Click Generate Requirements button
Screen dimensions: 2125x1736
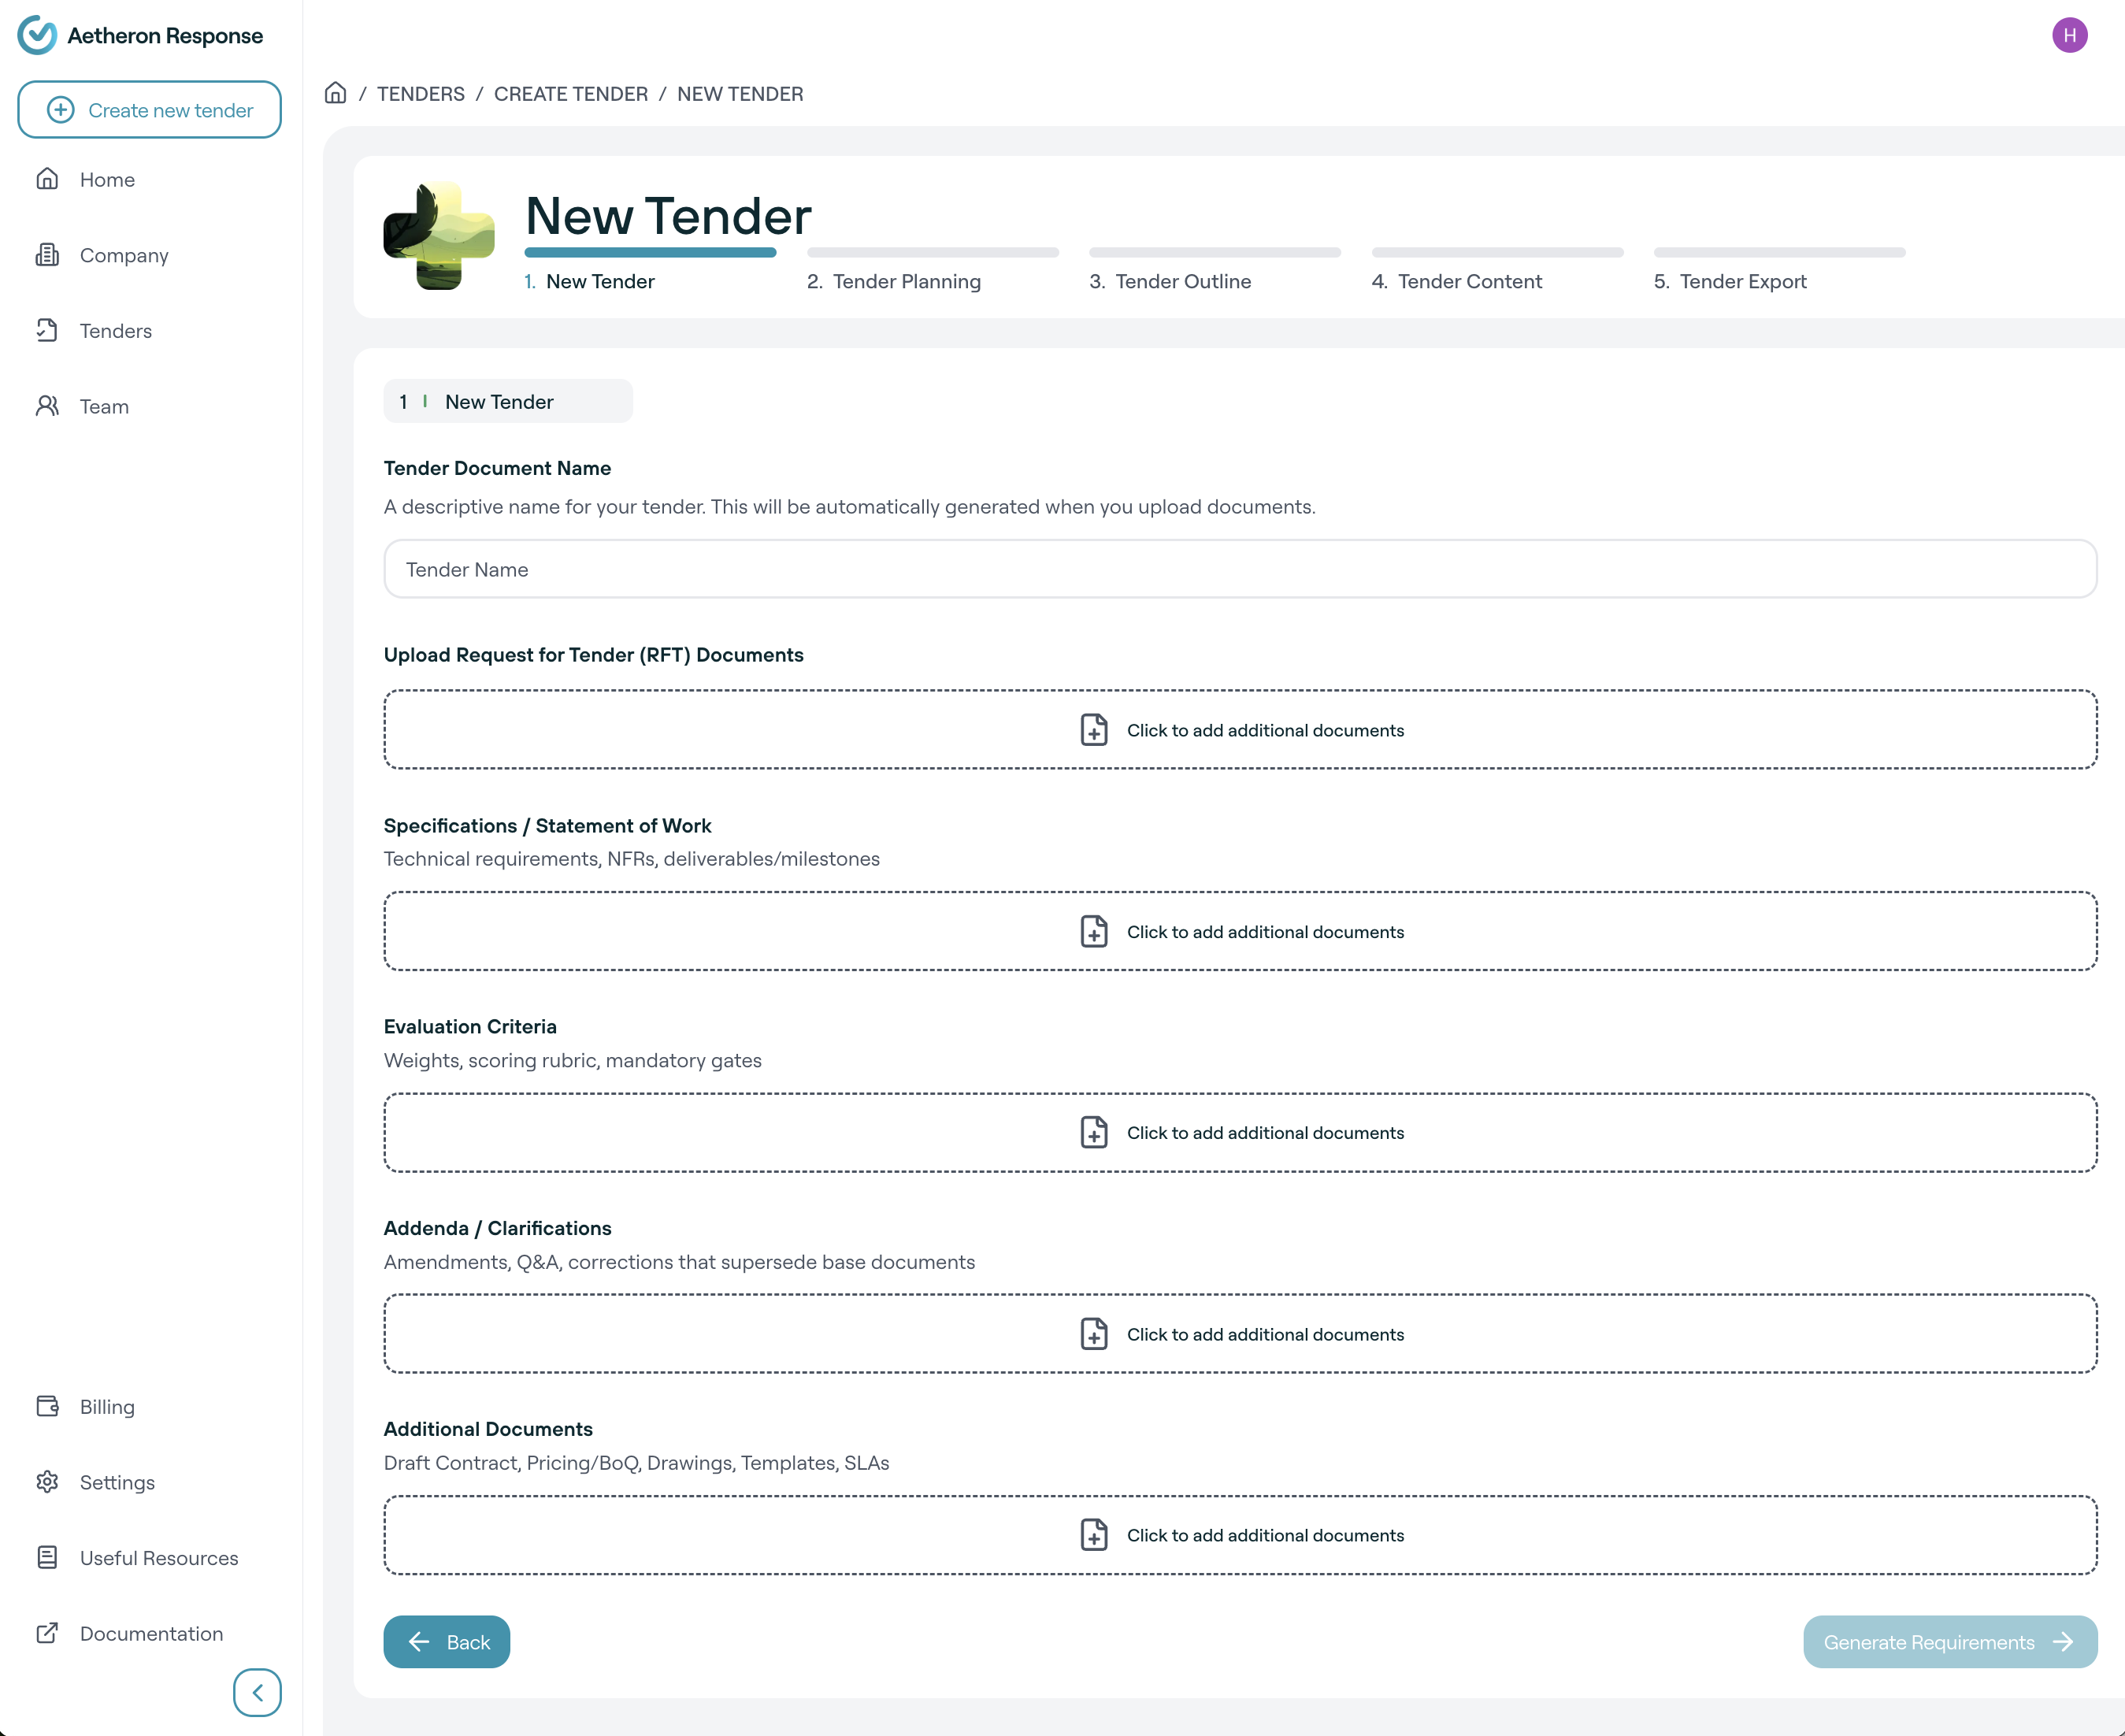1949,1641
